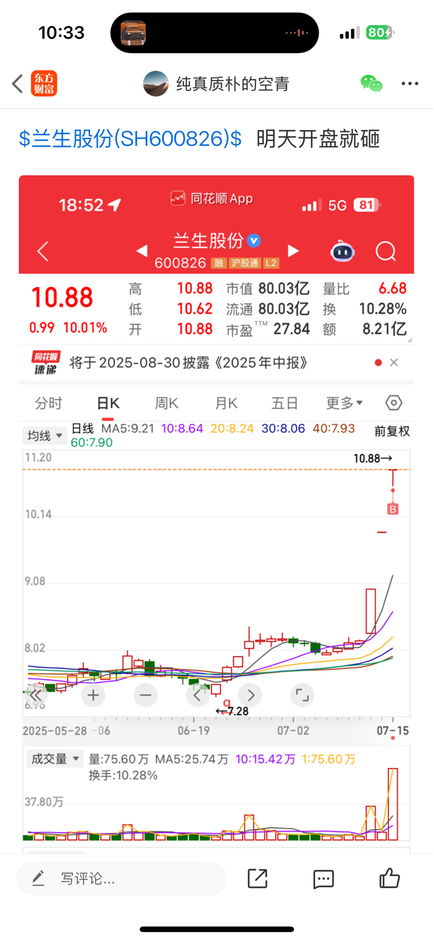Open the robot assistant icon
This screenshot has height=941, width=434.
click(342, 251)
